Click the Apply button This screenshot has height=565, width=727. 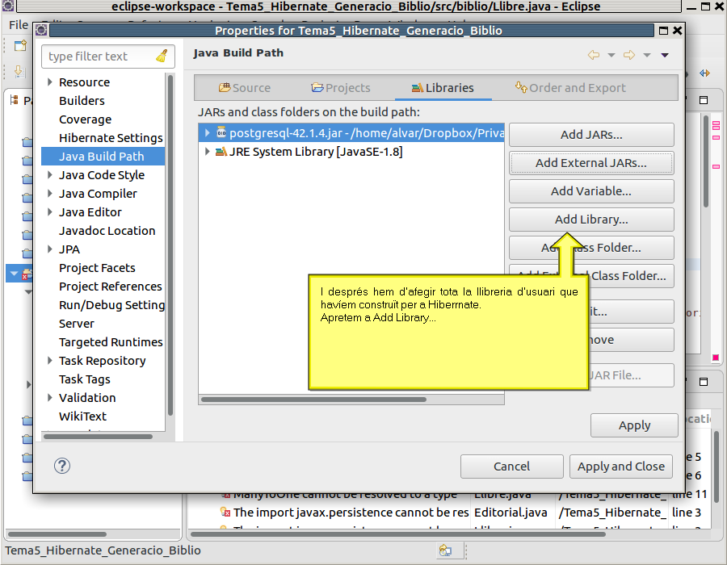634,425
